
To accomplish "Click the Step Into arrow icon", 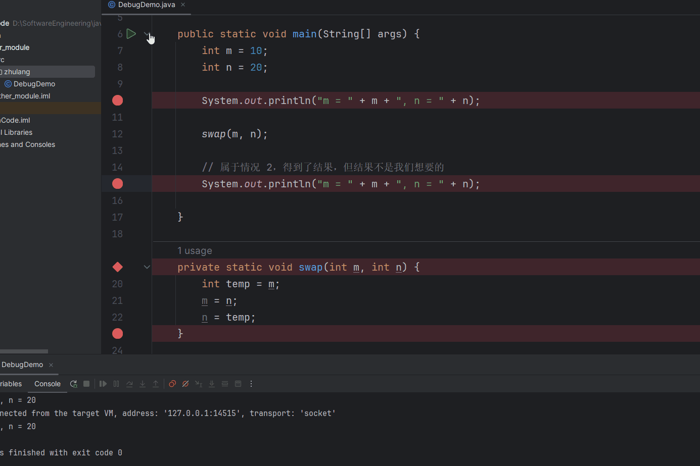I will point(143,384).
